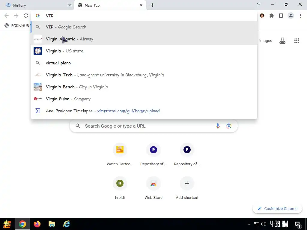Viewport: 307px width, 230px height.
Task: Open the Web Store shortcut
Action: [x=153, y=188]
